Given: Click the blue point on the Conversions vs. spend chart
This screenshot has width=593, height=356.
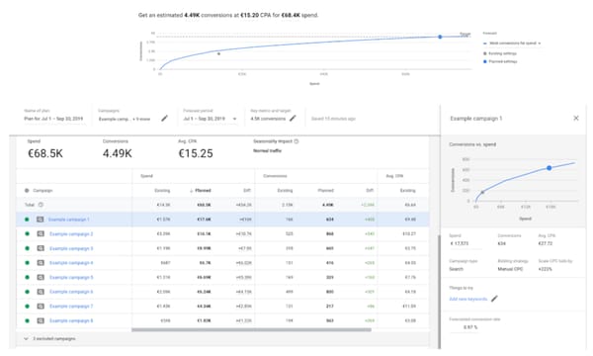Looking at the screenshot, I should [550, 168].
